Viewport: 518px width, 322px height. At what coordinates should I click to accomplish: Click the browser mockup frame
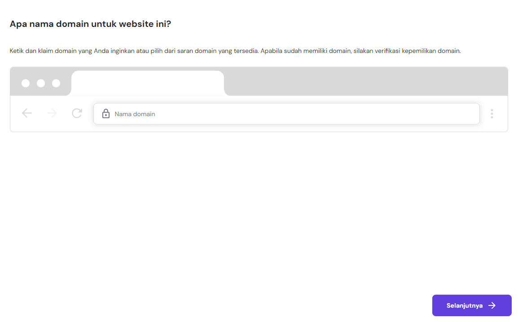pyautogui.click(x=259, y=99)
